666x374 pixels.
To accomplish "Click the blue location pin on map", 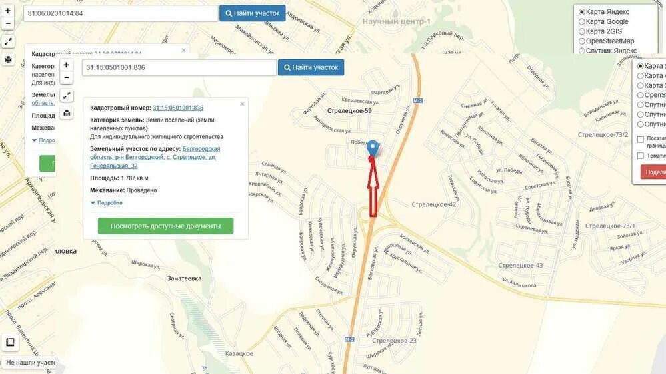I will pyautogui.click(x=373, y=148).
